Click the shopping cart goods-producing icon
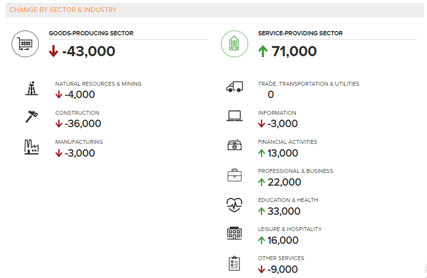 pyautogui.click(x=25, y=44)
